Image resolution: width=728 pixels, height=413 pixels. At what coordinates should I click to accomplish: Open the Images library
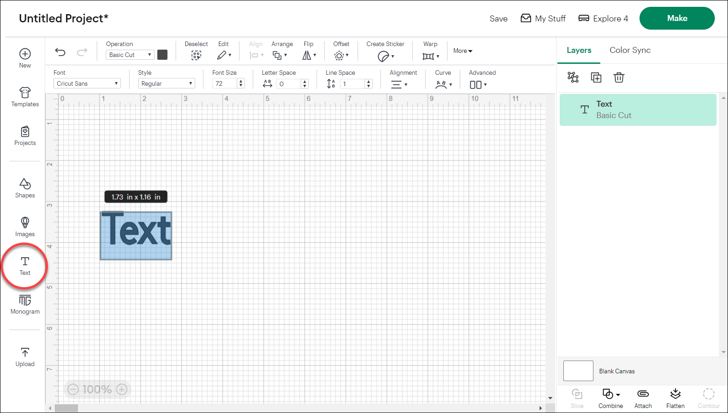pyautogui.click(x=25, y=227)
